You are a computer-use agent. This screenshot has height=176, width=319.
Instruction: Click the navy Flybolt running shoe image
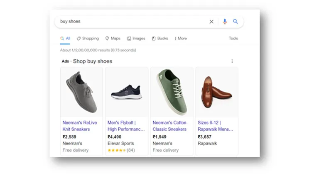point(127,92)
